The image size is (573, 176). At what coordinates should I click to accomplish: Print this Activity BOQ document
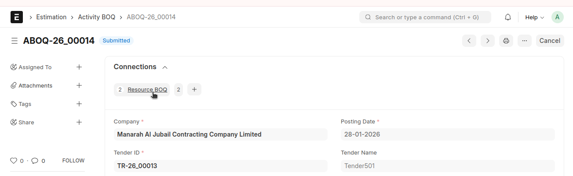(506, 41)
